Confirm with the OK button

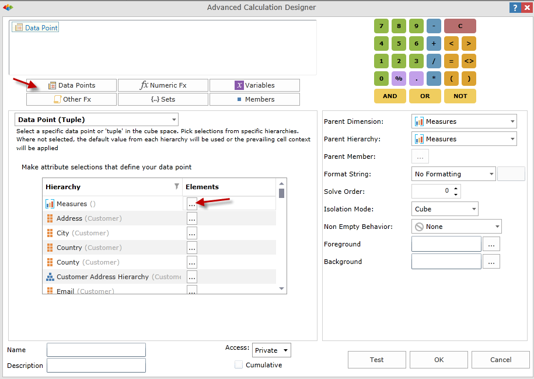coord(439,360)
